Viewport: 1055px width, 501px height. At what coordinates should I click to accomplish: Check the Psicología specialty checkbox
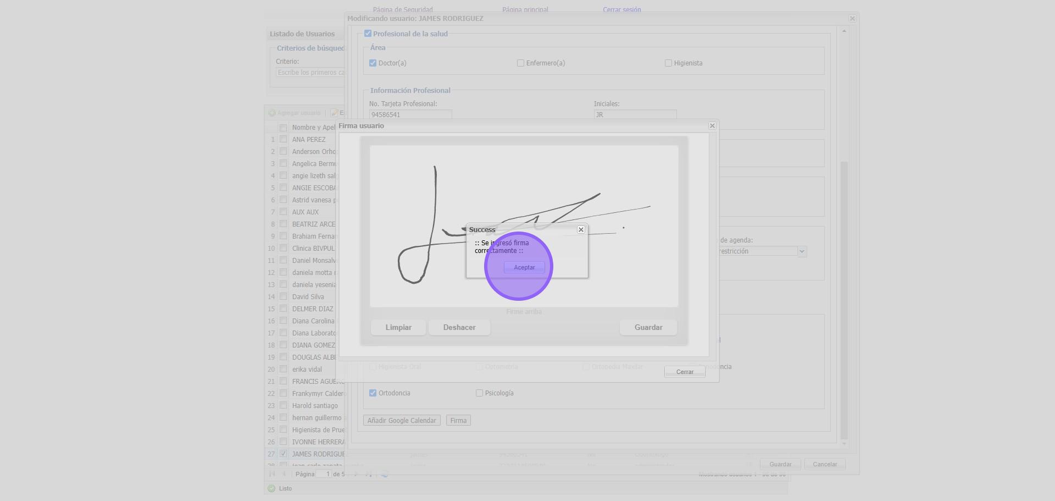(479, 393)
